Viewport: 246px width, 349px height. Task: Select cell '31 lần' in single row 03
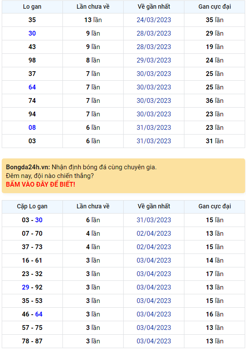coord(215,141)
